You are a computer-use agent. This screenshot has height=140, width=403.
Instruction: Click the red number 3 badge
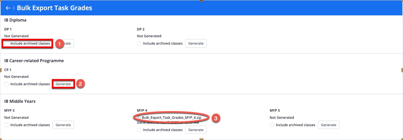click(x=217, y=118)
